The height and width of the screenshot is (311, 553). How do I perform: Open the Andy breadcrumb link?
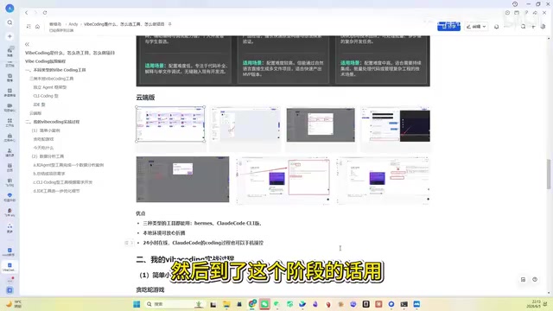pos(73,24)
